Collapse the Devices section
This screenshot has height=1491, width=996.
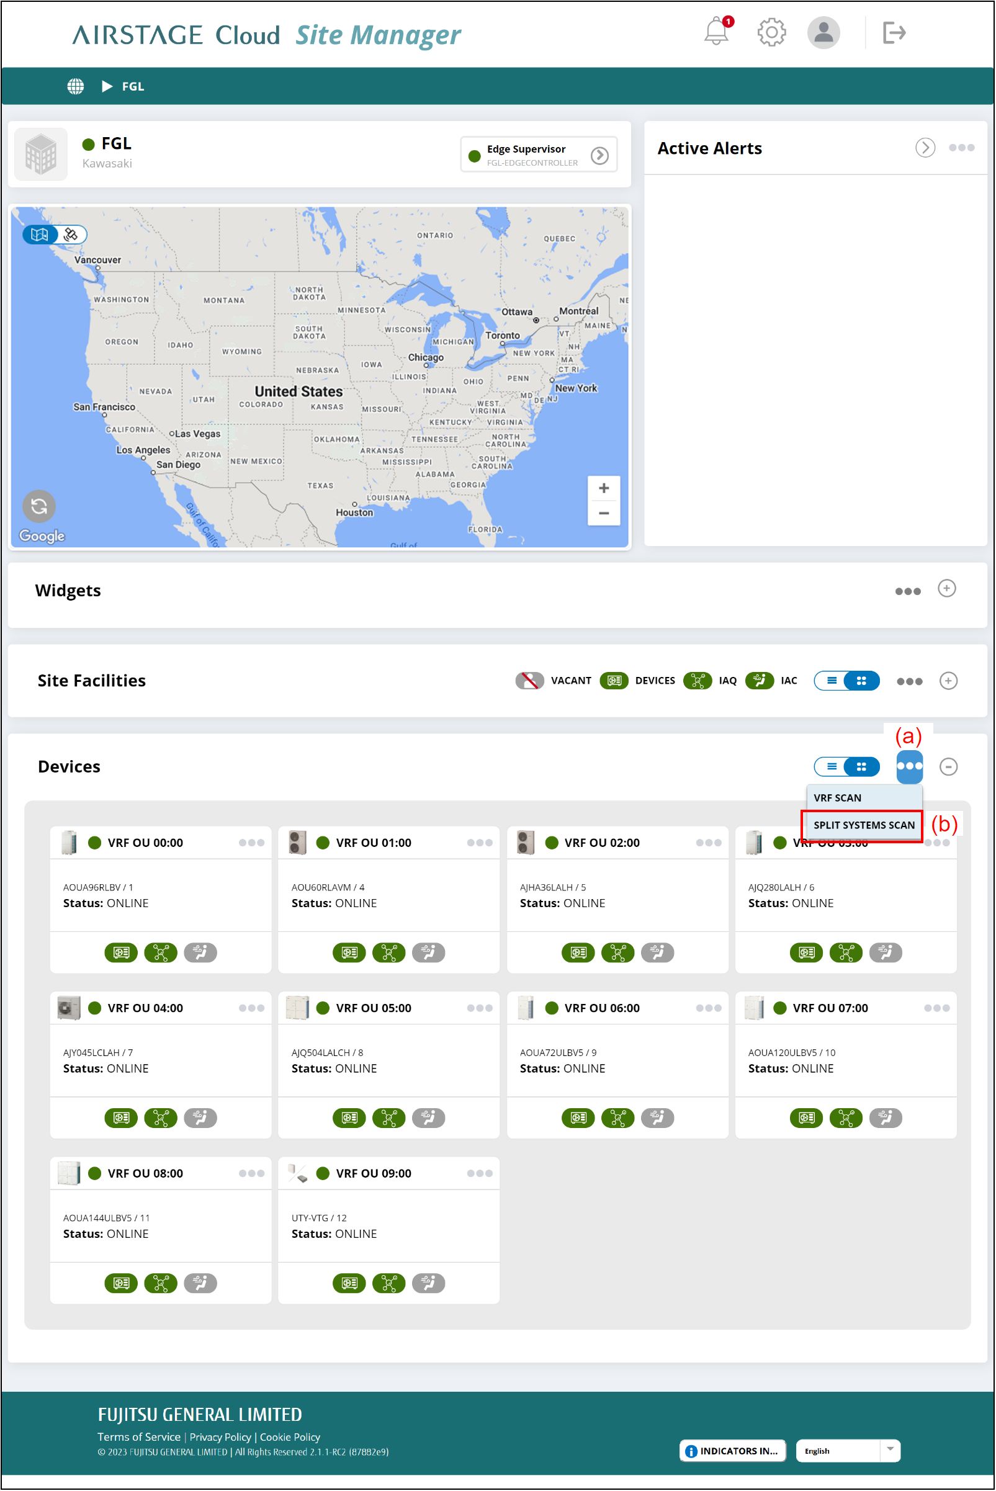click(x=948, y=767)
